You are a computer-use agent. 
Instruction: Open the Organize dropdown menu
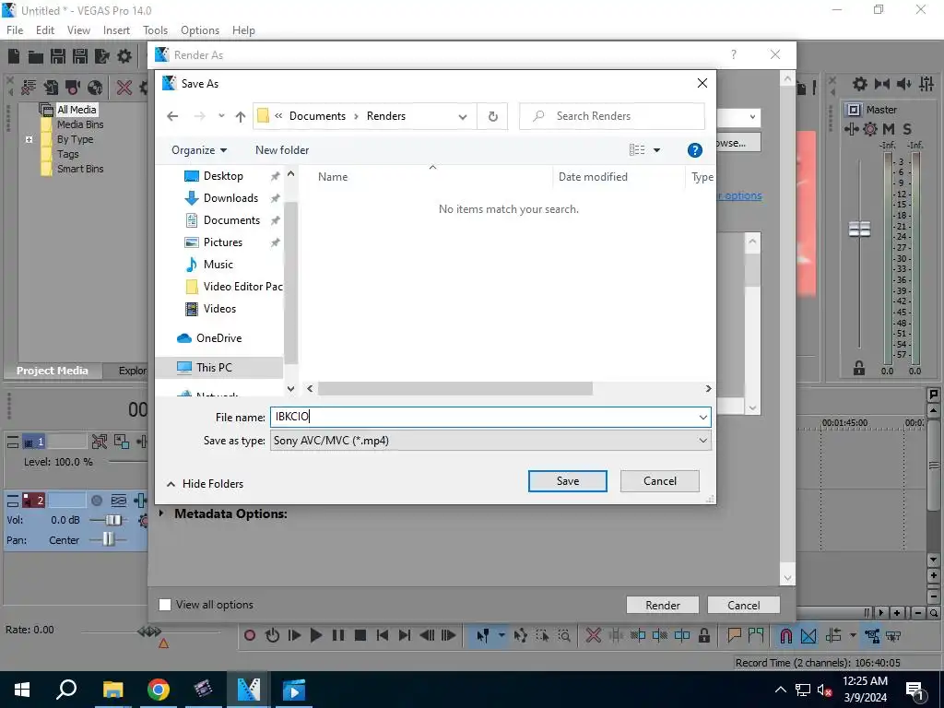click(x=199, y=150)
